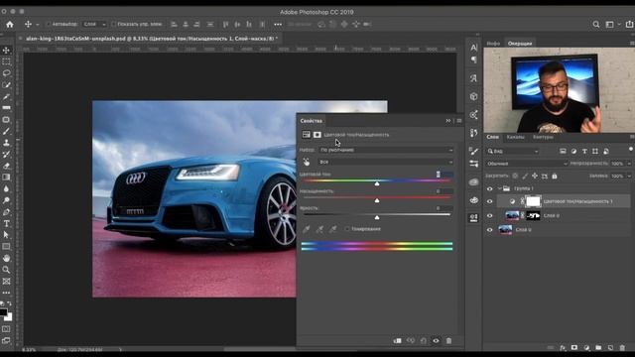
Task: Switch to the Каналы tab
Action: pyautogui.click(x=515, y=137)
